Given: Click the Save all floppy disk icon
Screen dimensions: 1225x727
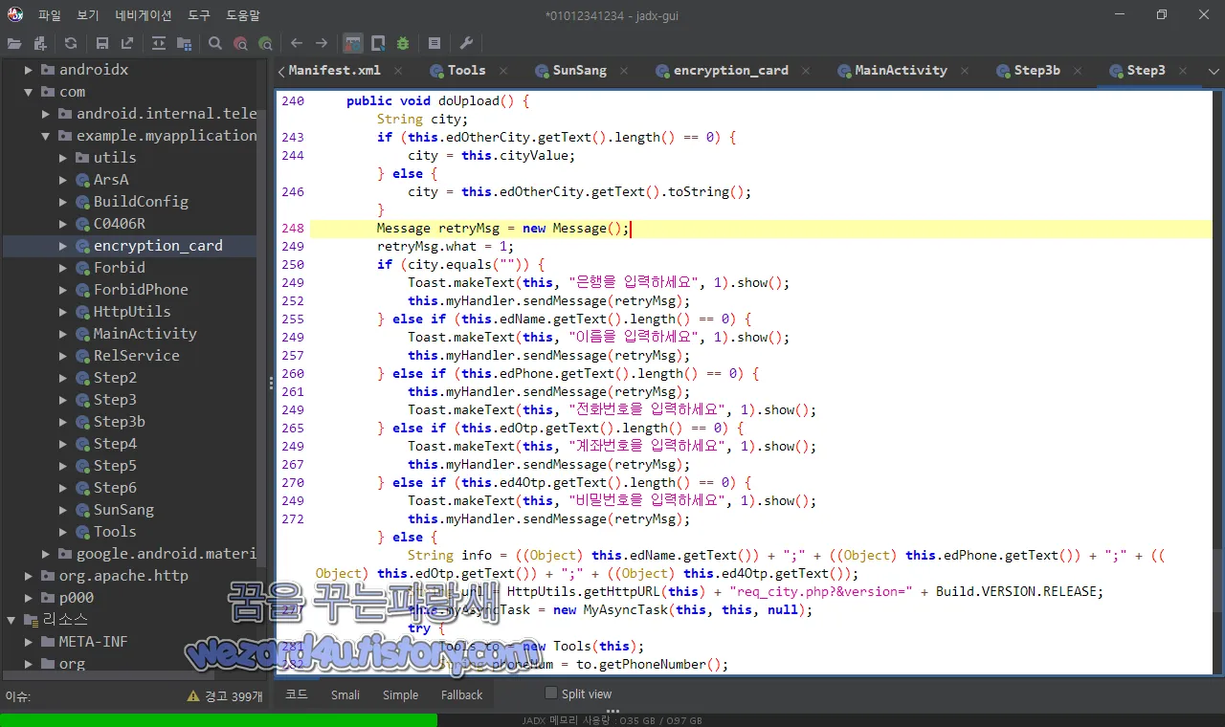Looking at the screenshot, I should 102,43.
